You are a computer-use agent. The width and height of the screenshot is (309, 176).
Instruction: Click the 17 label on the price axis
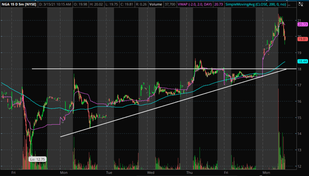pyautogui.click(x=299, y=85)
